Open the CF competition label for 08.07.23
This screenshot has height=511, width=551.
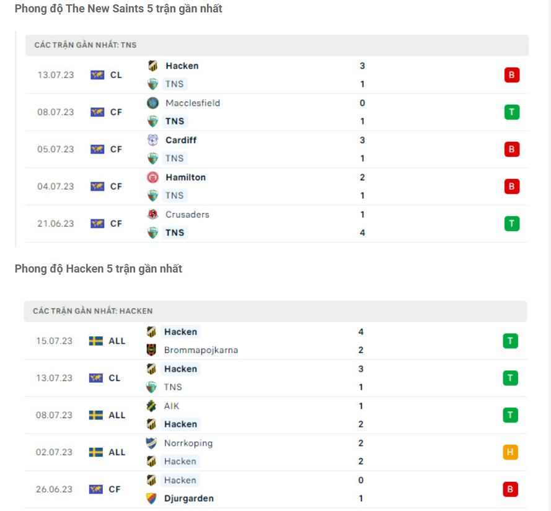click(116, 111)
